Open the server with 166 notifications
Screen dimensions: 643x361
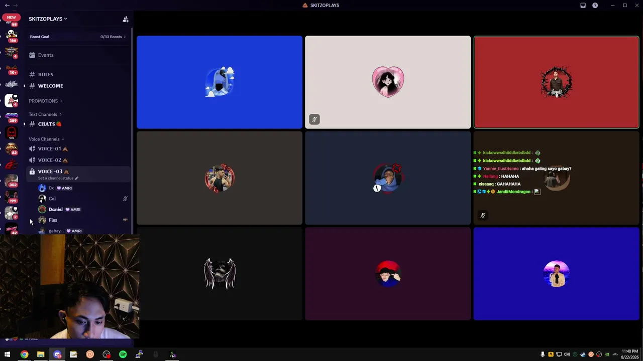(12, 35)
